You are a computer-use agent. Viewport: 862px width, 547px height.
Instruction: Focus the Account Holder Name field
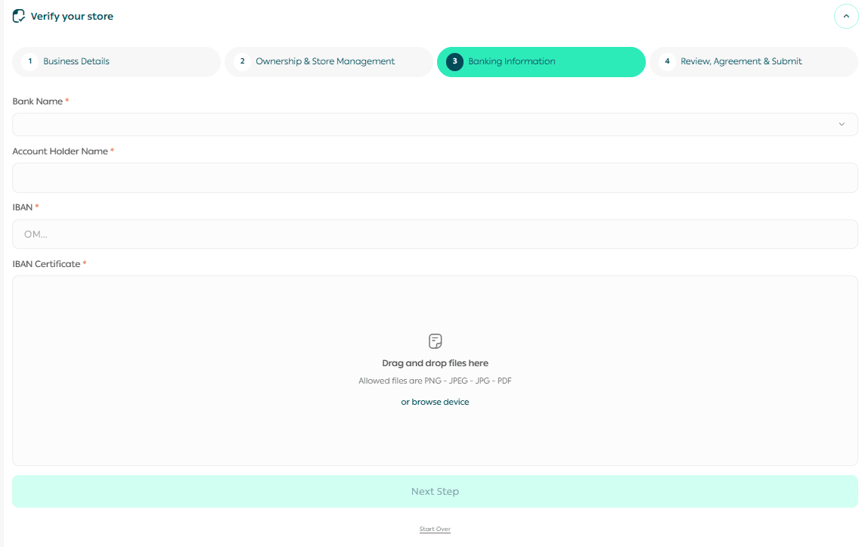[435, 178]
